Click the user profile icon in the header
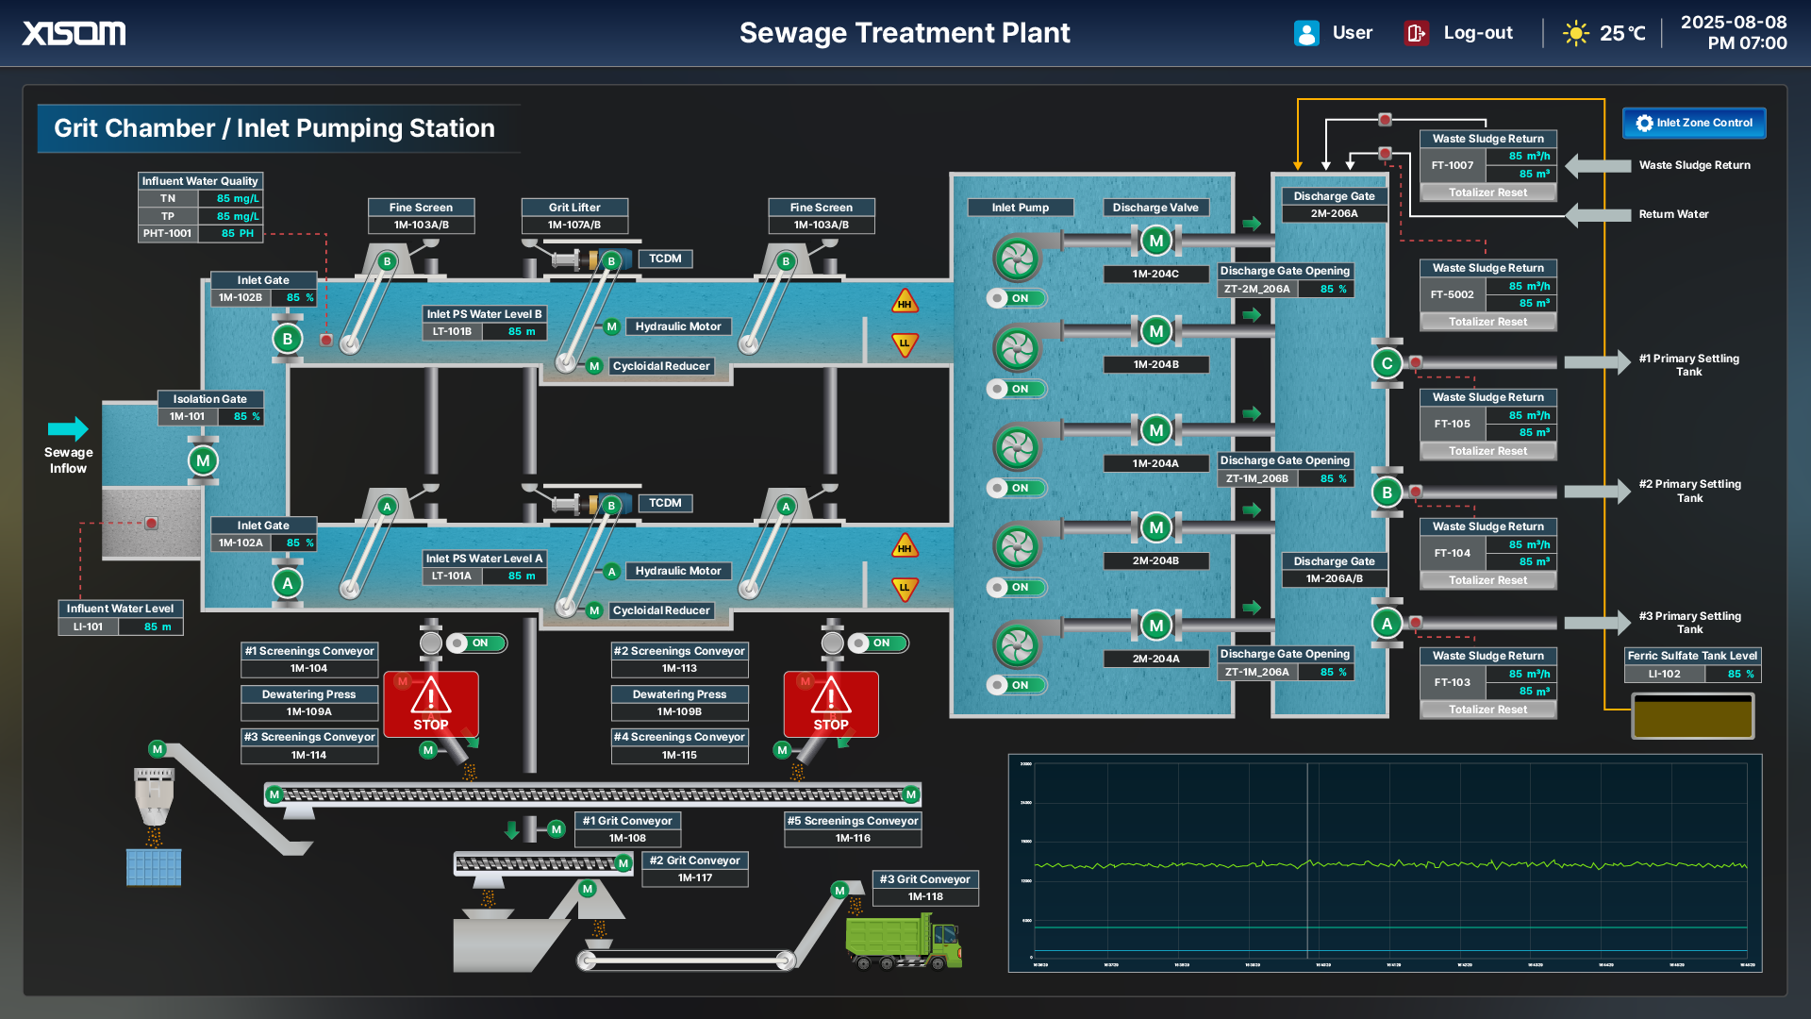Screen dimensions: 1811x1019 coord(1305,33)
